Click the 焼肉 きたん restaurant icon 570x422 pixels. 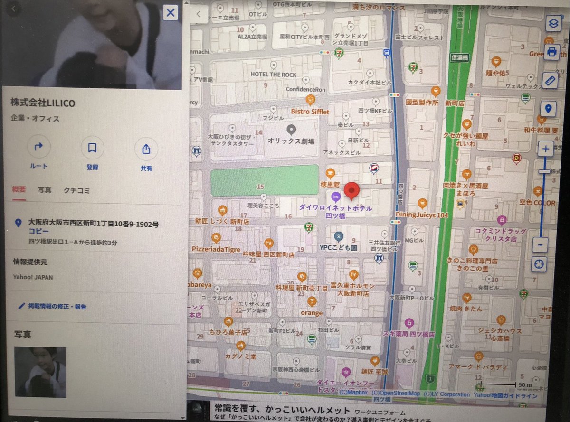(x=466, y=298)
